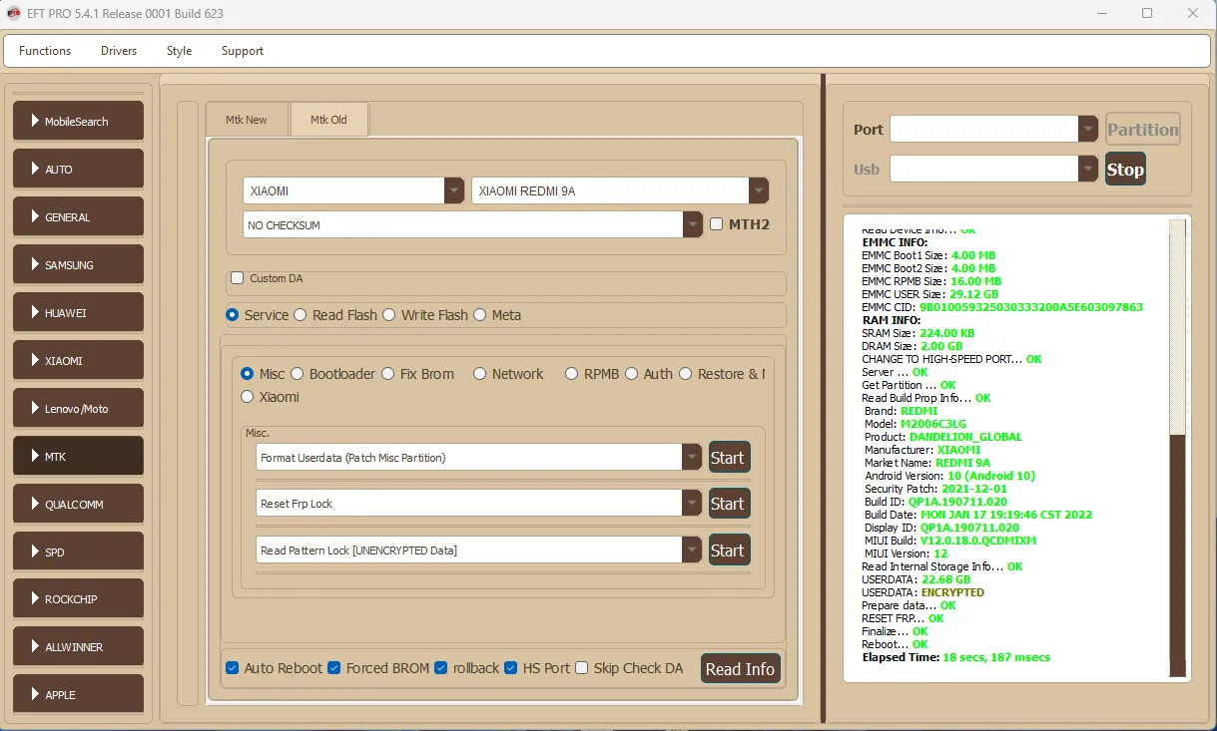Click the Stop button
The image size is (1217, 731).
click(x=1124, y=170)
